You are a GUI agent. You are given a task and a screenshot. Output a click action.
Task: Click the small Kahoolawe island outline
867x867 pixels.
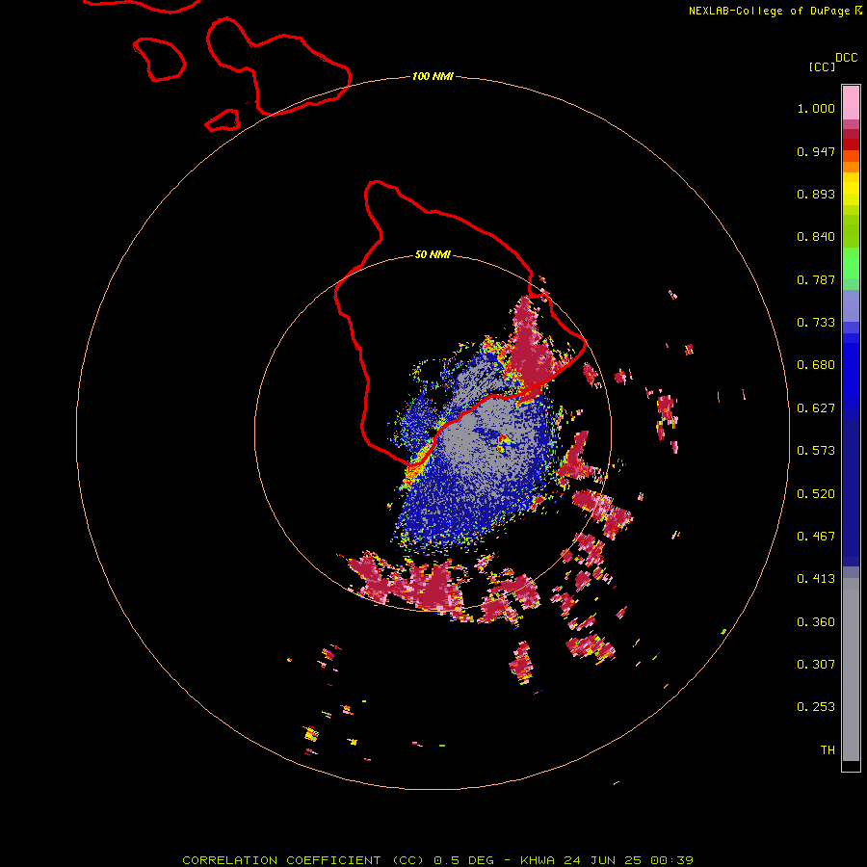point(223,120)
